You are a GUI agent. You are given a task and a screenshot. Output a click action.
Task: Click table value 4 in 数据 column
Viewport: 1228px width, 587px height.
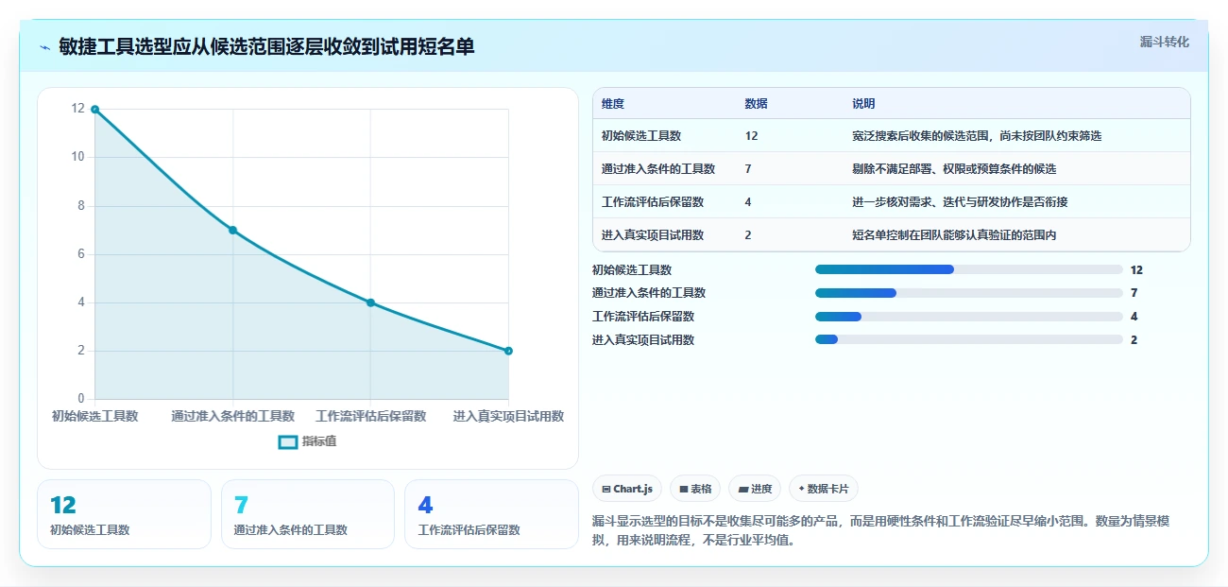(748, 202)
